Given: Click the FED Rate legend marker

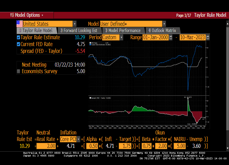Looking at the screenshot, I should [x=90, y=43].
